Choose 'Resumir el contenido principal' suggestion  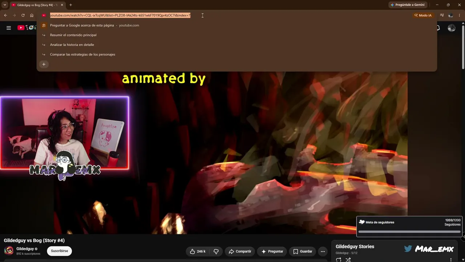[236, 35]
